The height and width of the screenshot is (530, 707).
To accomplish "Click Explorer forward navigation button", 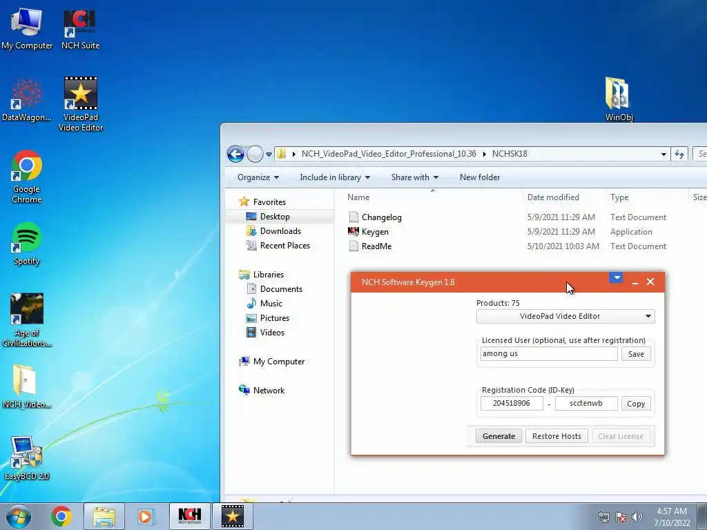I will [x=255, y=154].
